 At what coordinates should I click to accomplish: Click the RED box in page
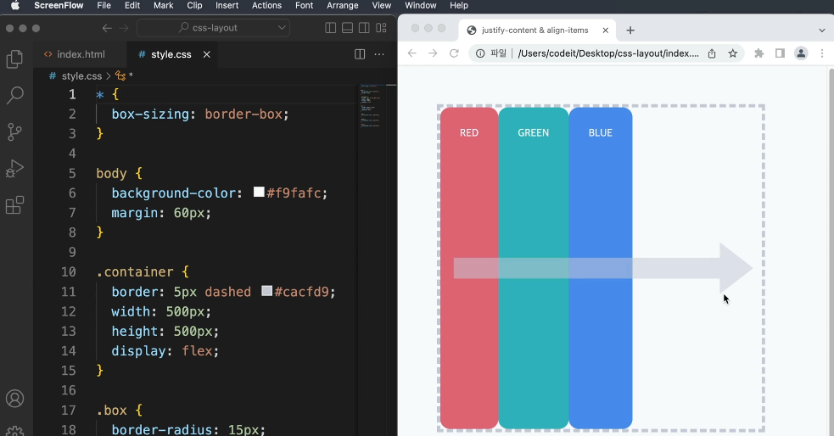[x=469, y=268]
